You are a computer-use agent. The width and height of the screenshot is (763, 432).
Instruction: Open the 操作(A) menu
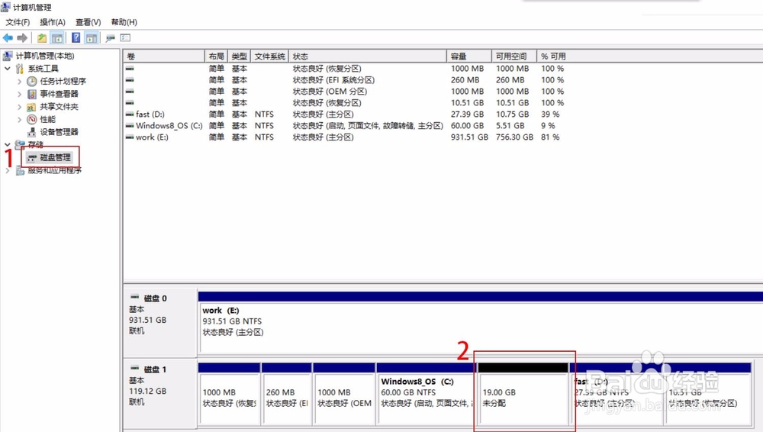tap(53, 22)
